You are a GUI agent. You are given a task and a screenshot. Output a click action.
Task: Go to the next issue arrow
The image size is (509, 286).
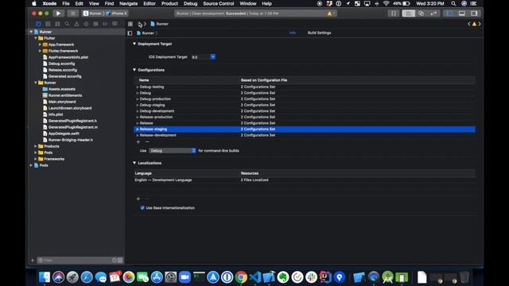coord(480,24)
